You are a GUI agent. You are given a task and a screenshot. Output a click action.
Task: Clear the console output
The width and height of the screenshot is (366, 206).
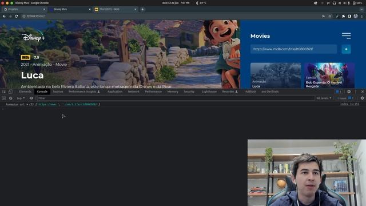click(x=10, y=98)
